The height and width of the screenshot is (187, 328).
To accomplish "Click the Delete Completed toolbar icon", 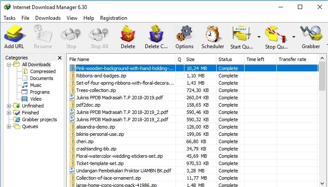I will (156, 34).
